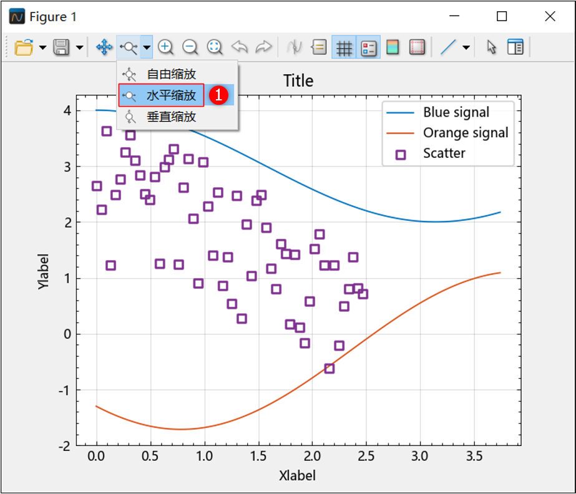
Task: Click the fit-to-view zoom icon
Action: tap(215, 47)
